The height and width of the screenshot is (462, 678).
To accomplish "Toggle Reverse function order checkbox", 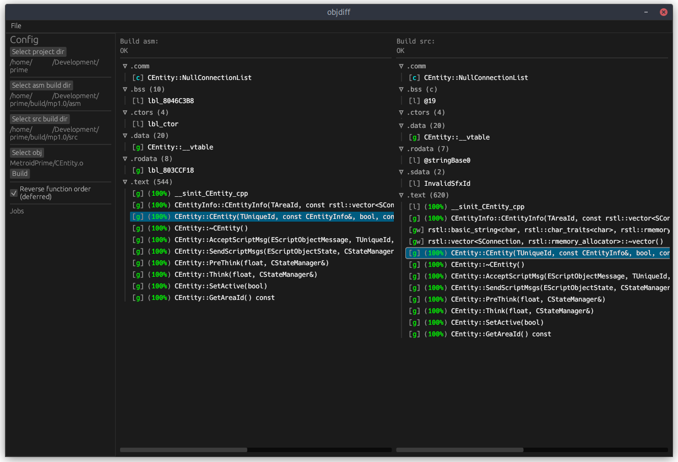I will [x=14, y=193].
